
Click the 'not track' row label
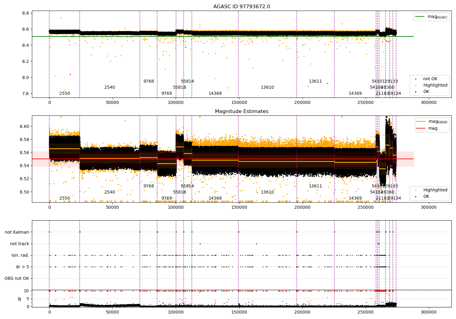point(19,244)
